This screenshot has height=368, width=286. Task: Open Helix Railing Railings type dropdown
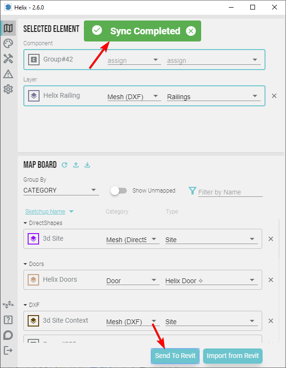[x=214, y=97]
